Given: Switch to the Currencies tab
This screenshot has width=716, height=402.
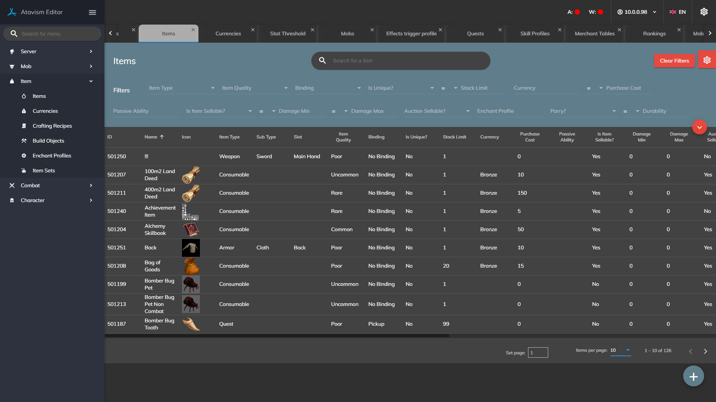Looking at the screenshot, I should click(x=228, y=33).
